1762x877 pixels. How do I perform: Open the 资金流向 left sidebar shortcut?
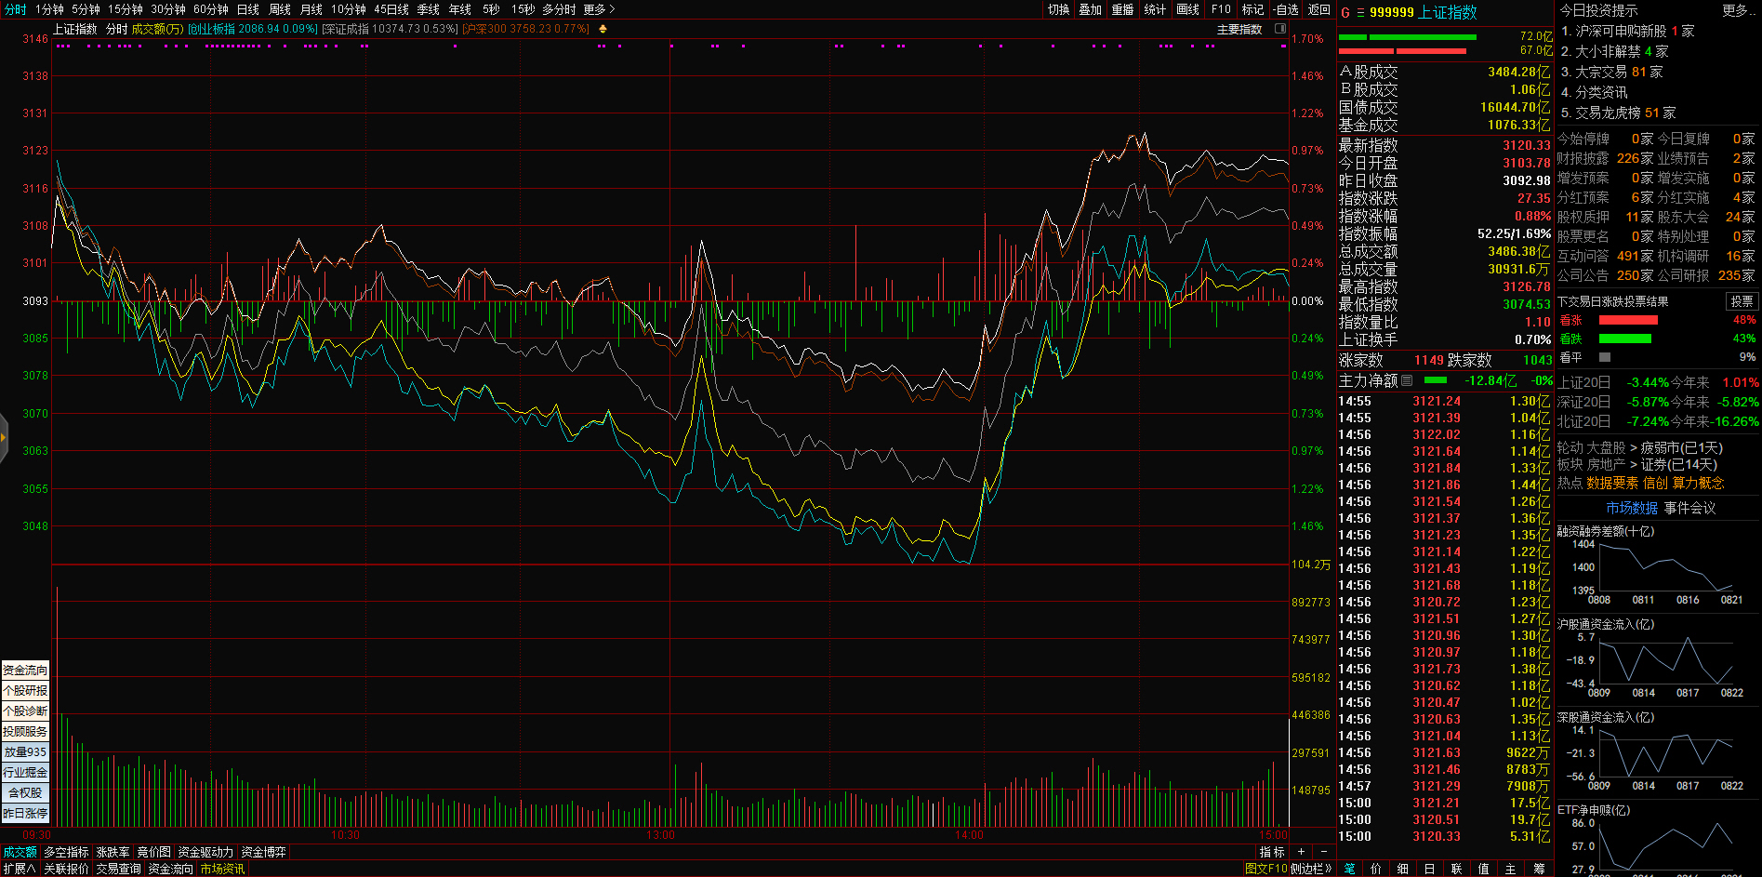[x=25, y=670]
